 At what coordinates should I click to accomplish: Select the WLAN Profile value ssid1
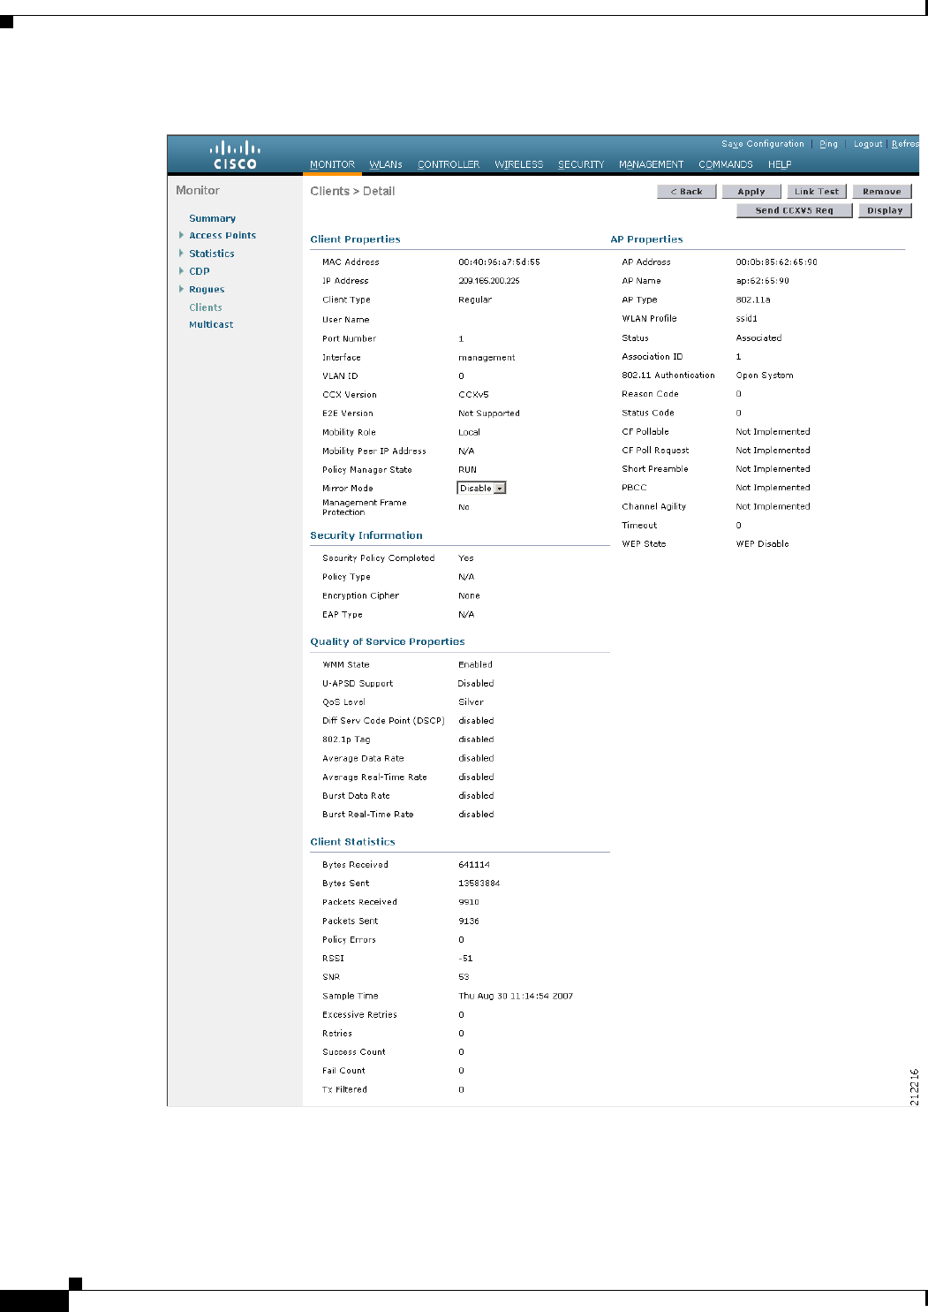tap(747, 319)
